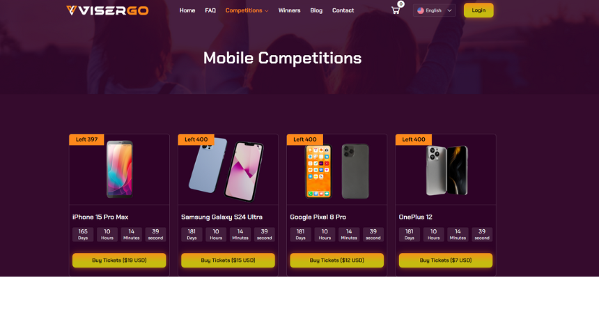599x317 pixels.
Task: Click the Login button
Action: [x=479, y=10]
